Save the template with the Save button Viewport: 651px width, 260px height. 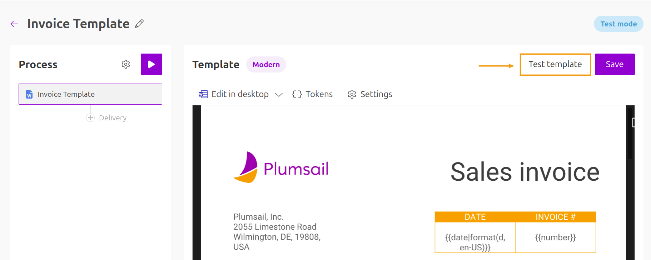tap(614, 64)
